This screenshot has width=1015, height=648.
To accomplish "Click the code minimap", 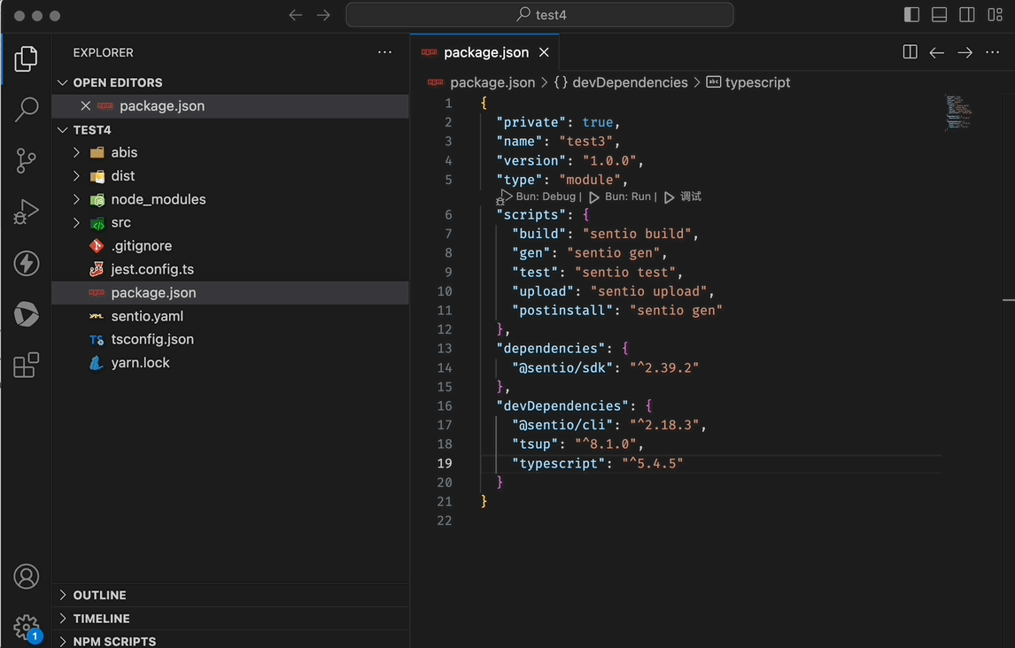I will point(958,112).
